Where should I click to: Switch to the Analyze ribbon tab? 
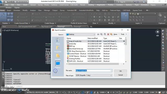[x=33, y=10]
